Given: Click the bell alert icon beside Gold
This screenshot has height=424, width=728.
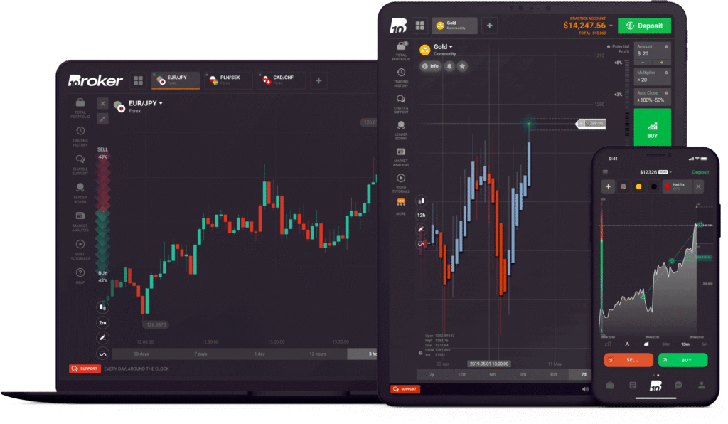Looking at the screenshot, I should tap(449, 65).
